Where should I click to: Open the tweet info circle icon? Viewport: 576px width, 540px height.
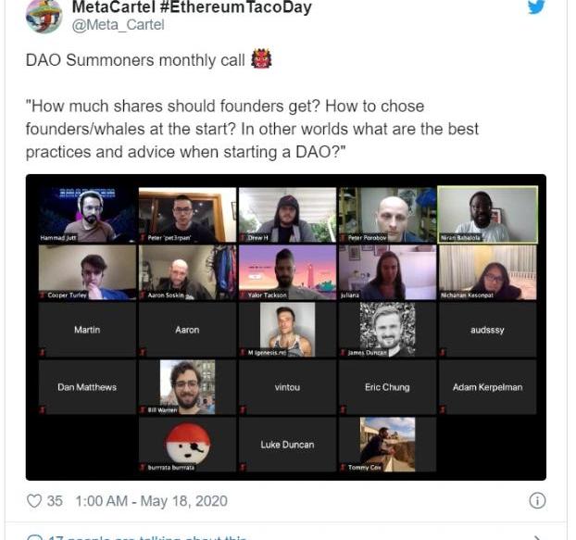tap(537, 501)
